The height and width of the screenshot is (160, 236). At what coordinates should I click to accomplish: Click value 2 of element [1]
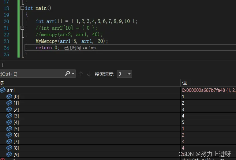(183, 103)
